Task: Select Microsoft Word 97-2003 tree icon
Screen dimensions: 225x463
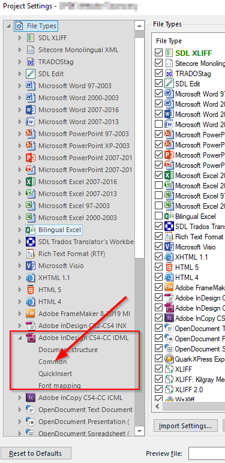Action: 30,86
